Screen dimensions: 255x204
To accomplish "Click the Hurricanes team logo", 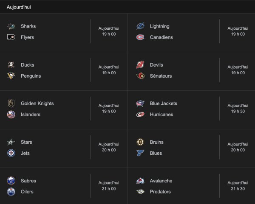I will 140,115.
